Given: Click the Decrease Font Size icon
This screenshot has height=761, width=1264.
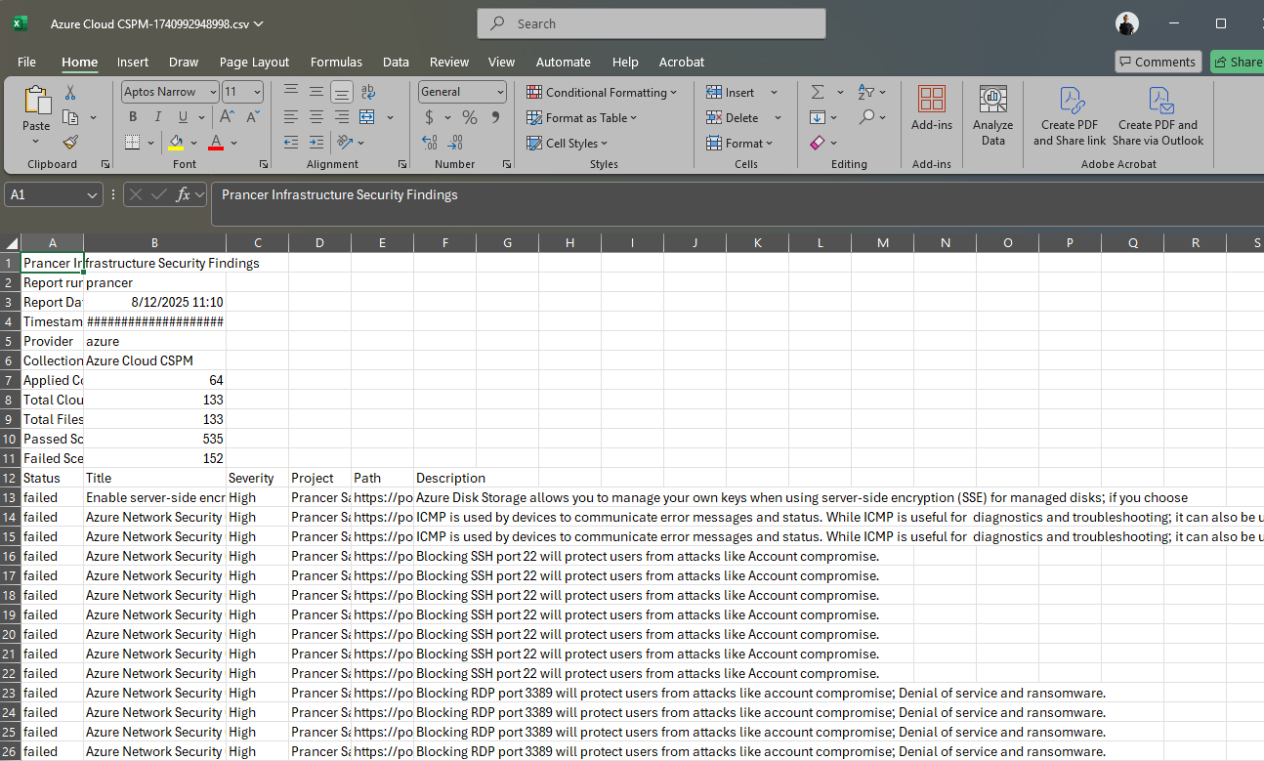Looking at the screenshot, I should [252, 117].
